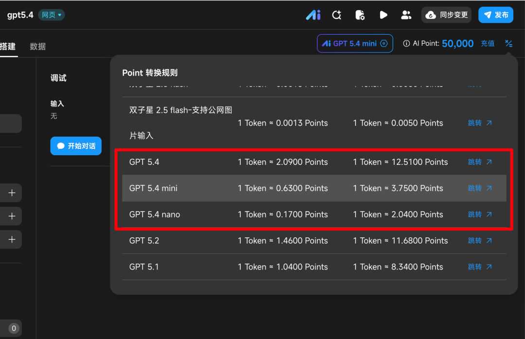Click the AI Point info icon

click(x=406, y=44)
